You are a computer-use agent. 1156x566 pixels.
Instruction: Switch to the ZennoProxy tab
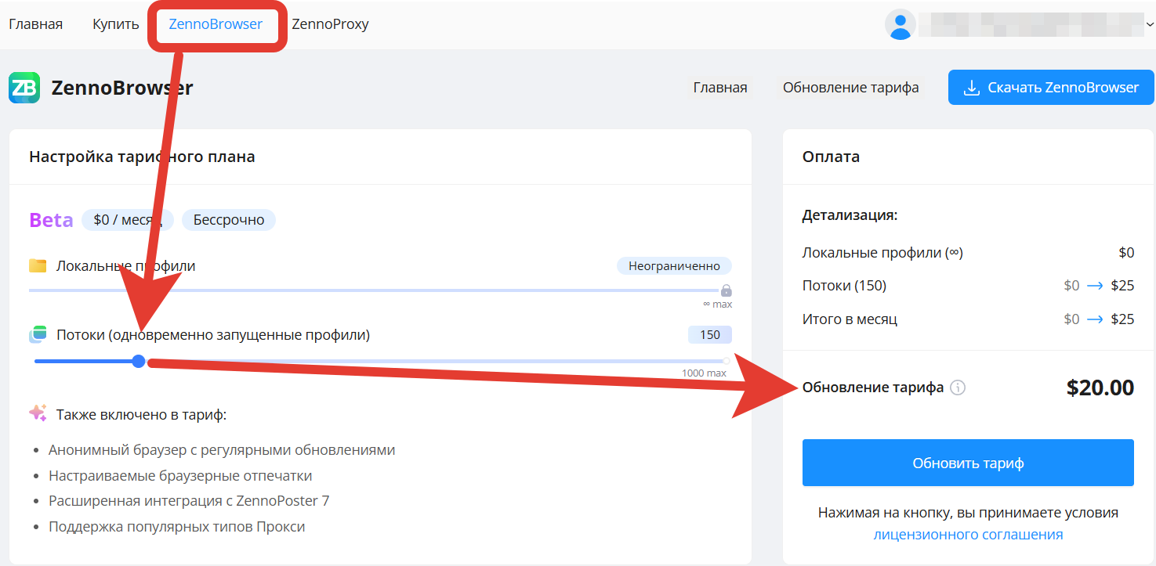click(x=330, y=24)
